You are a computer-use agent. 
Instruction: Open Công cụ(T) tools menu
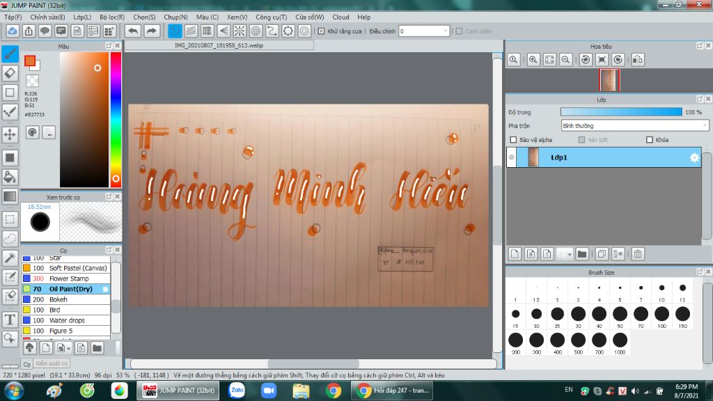(271, 17)
